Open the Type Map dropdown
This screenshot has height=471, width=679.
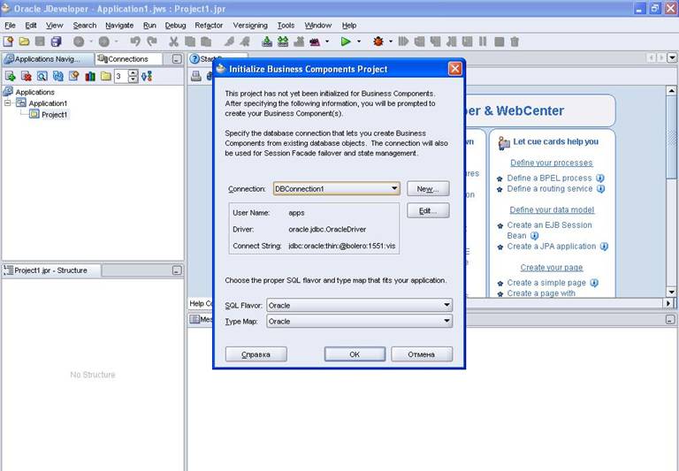pos(446,321)
